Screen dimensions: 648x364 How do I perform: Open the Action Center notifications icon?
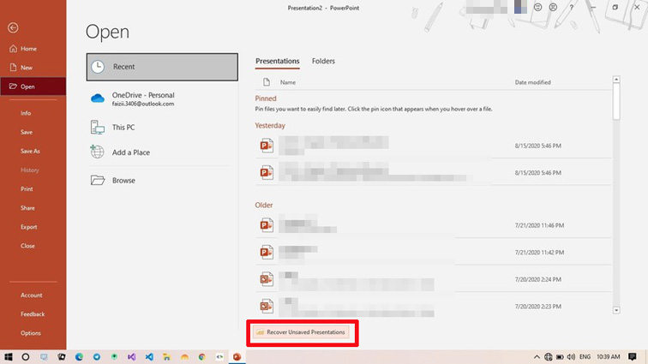pyautogui.click(x=633, y=356)
